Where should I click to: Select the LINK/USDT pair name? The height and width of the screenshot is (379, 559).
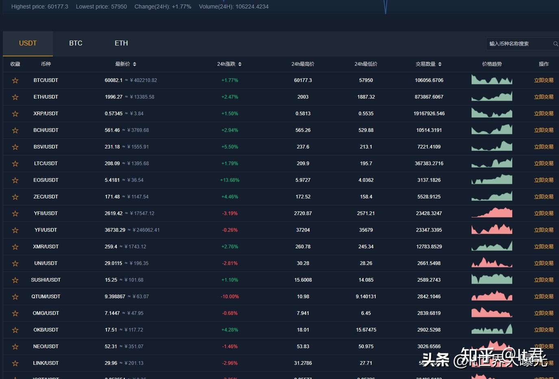[x=46, y=363]
